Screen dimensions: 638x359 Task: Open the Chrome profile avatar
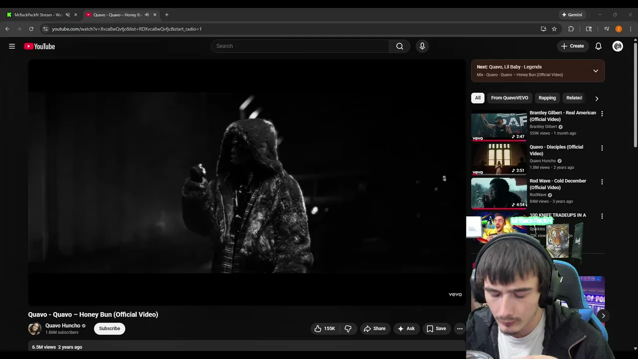tap(619, 29)
